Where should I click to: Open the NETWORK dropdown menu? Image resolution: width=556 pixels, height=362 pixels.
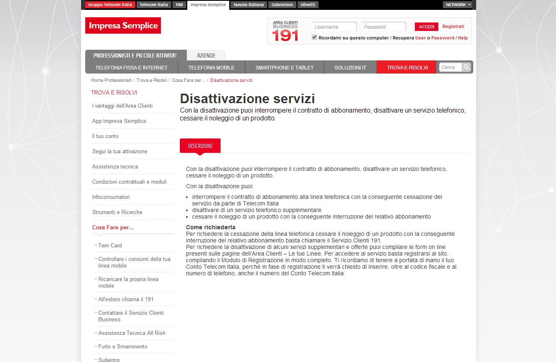(x=457, y=5)
